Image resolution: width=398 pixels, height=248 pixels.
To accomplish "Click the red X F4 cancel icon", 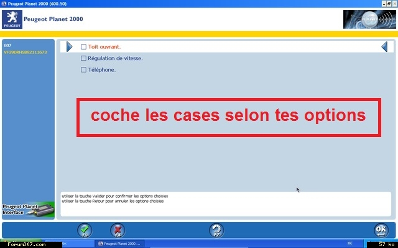I will tap(118, 230).
